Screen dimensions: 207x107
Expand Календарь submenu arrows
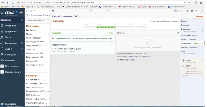(x=22, y=55)
